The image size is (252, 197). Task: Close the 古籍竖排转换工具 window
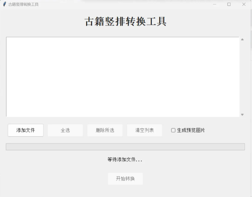point(244,4)
